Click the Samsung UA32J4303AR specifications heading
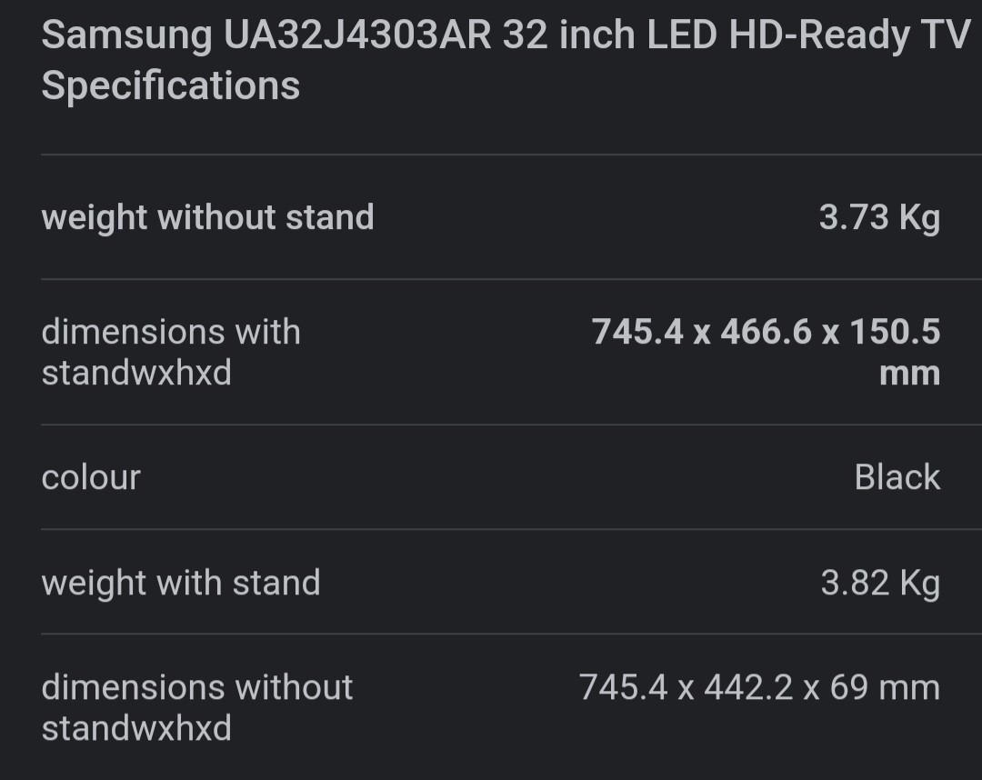 506,60
